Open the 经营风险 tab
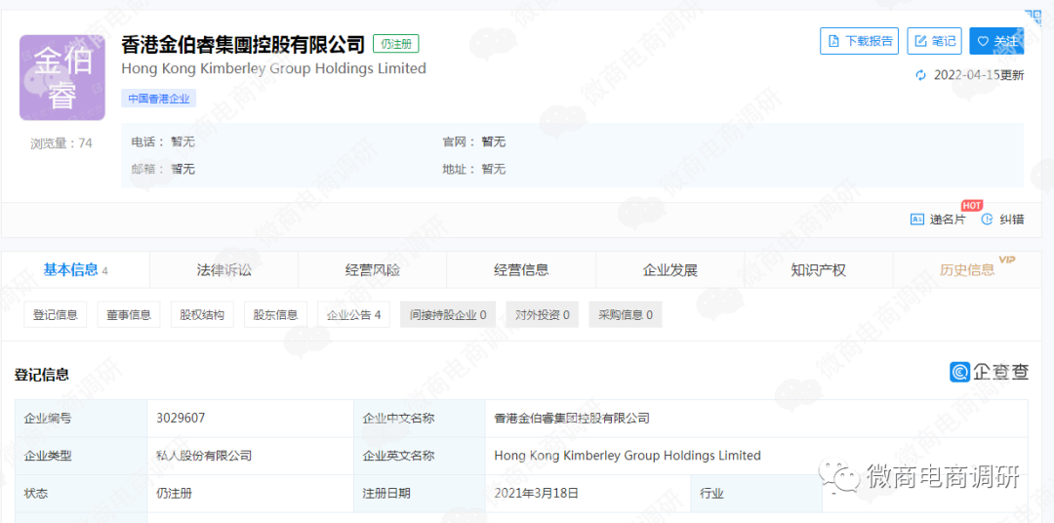1054x523 pixels. [373, 270]
